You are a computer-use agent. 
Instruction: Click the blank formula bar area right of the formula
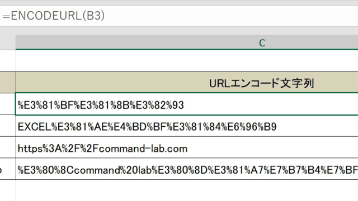[x=230, y=16]
